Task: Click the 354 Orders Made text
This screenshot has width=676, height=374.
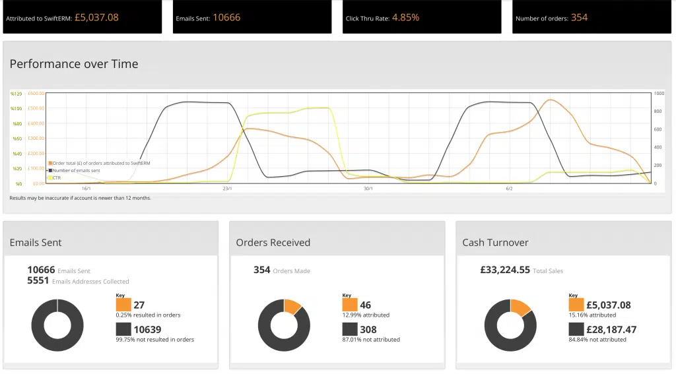Action: pyautogui.click(x=282, y=270)
